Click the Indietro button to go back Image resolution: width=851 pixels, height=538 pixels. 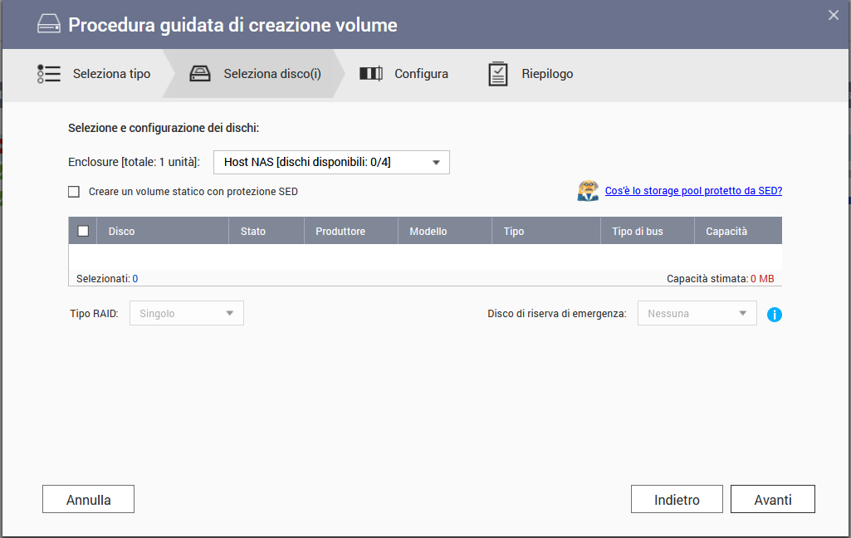point(677,500)
